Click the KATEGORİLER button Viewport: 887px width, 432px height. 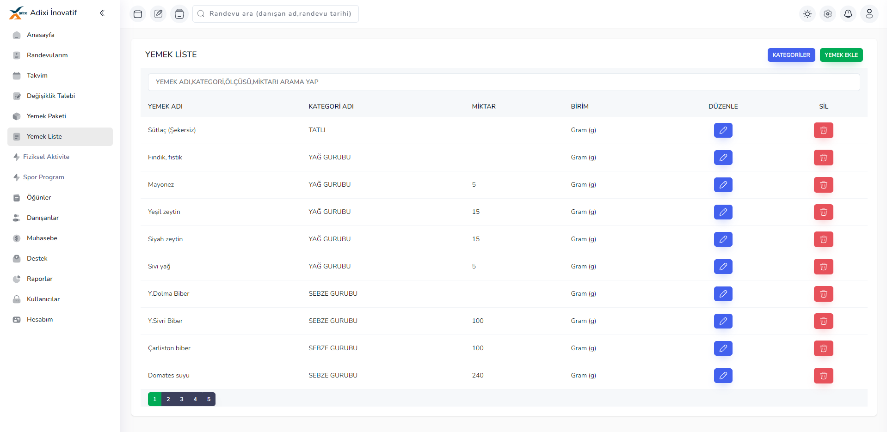(x=791, y=55)
